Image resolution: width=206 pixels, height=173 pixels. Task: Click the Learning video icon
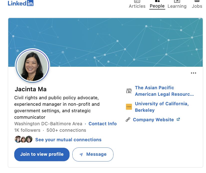(x=177, y=1)
